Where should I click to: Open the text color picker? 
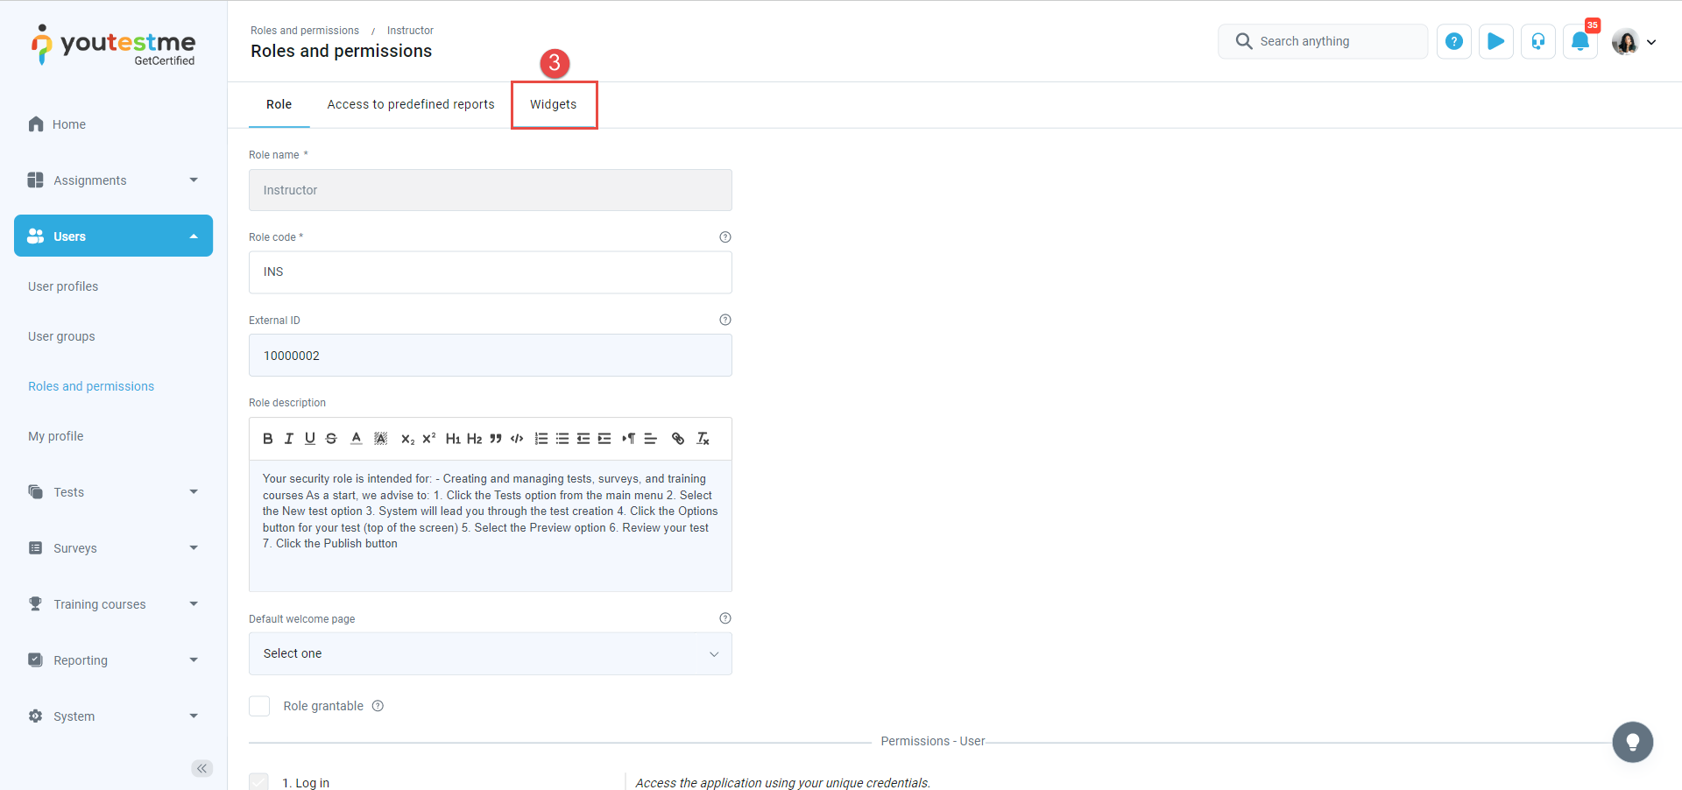(x=357, y=439)
